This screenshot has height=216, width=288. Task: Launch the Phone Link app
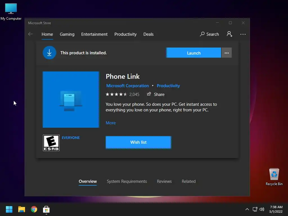pos(193,53)
